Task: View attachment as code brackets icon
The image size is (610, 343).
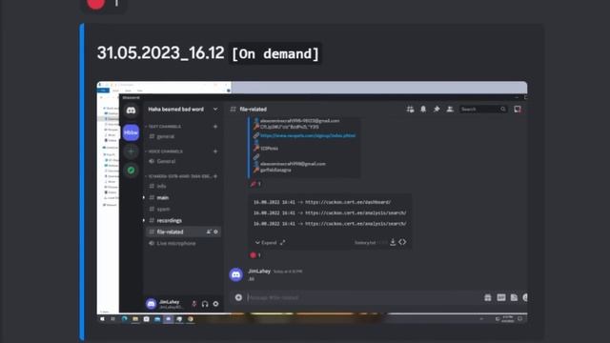Action: pos(402,242)
